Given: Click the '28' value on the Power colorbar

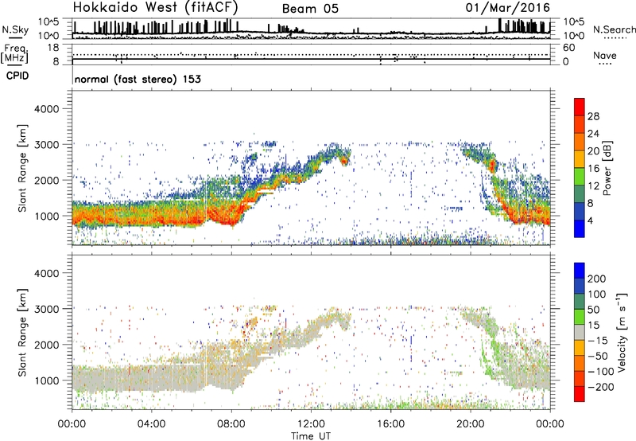Looking at the screenshot, I should (x=593, y=116).
